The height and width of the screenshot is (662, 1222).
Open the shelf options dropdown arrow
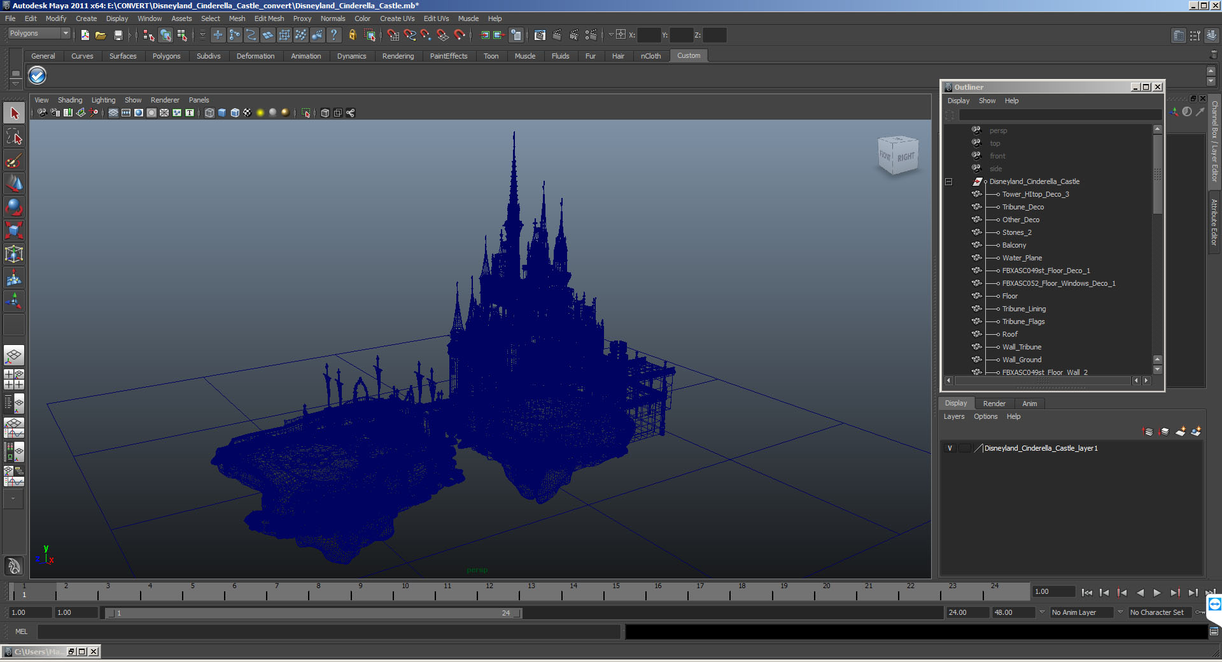[16, 83]
